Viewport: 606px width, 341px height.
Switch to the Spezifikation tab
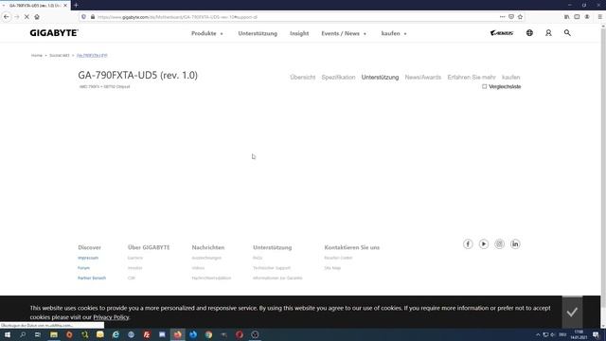(x=338, y=78)
